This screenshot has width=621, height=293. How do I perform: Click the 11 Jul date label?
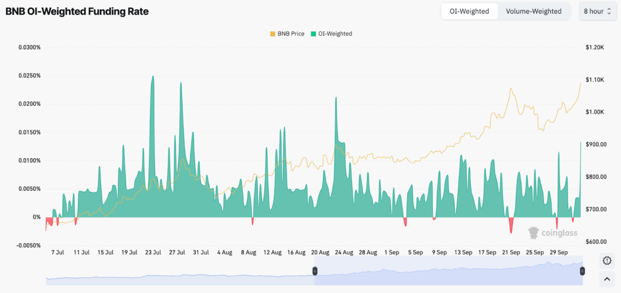[x=81, y=253]
